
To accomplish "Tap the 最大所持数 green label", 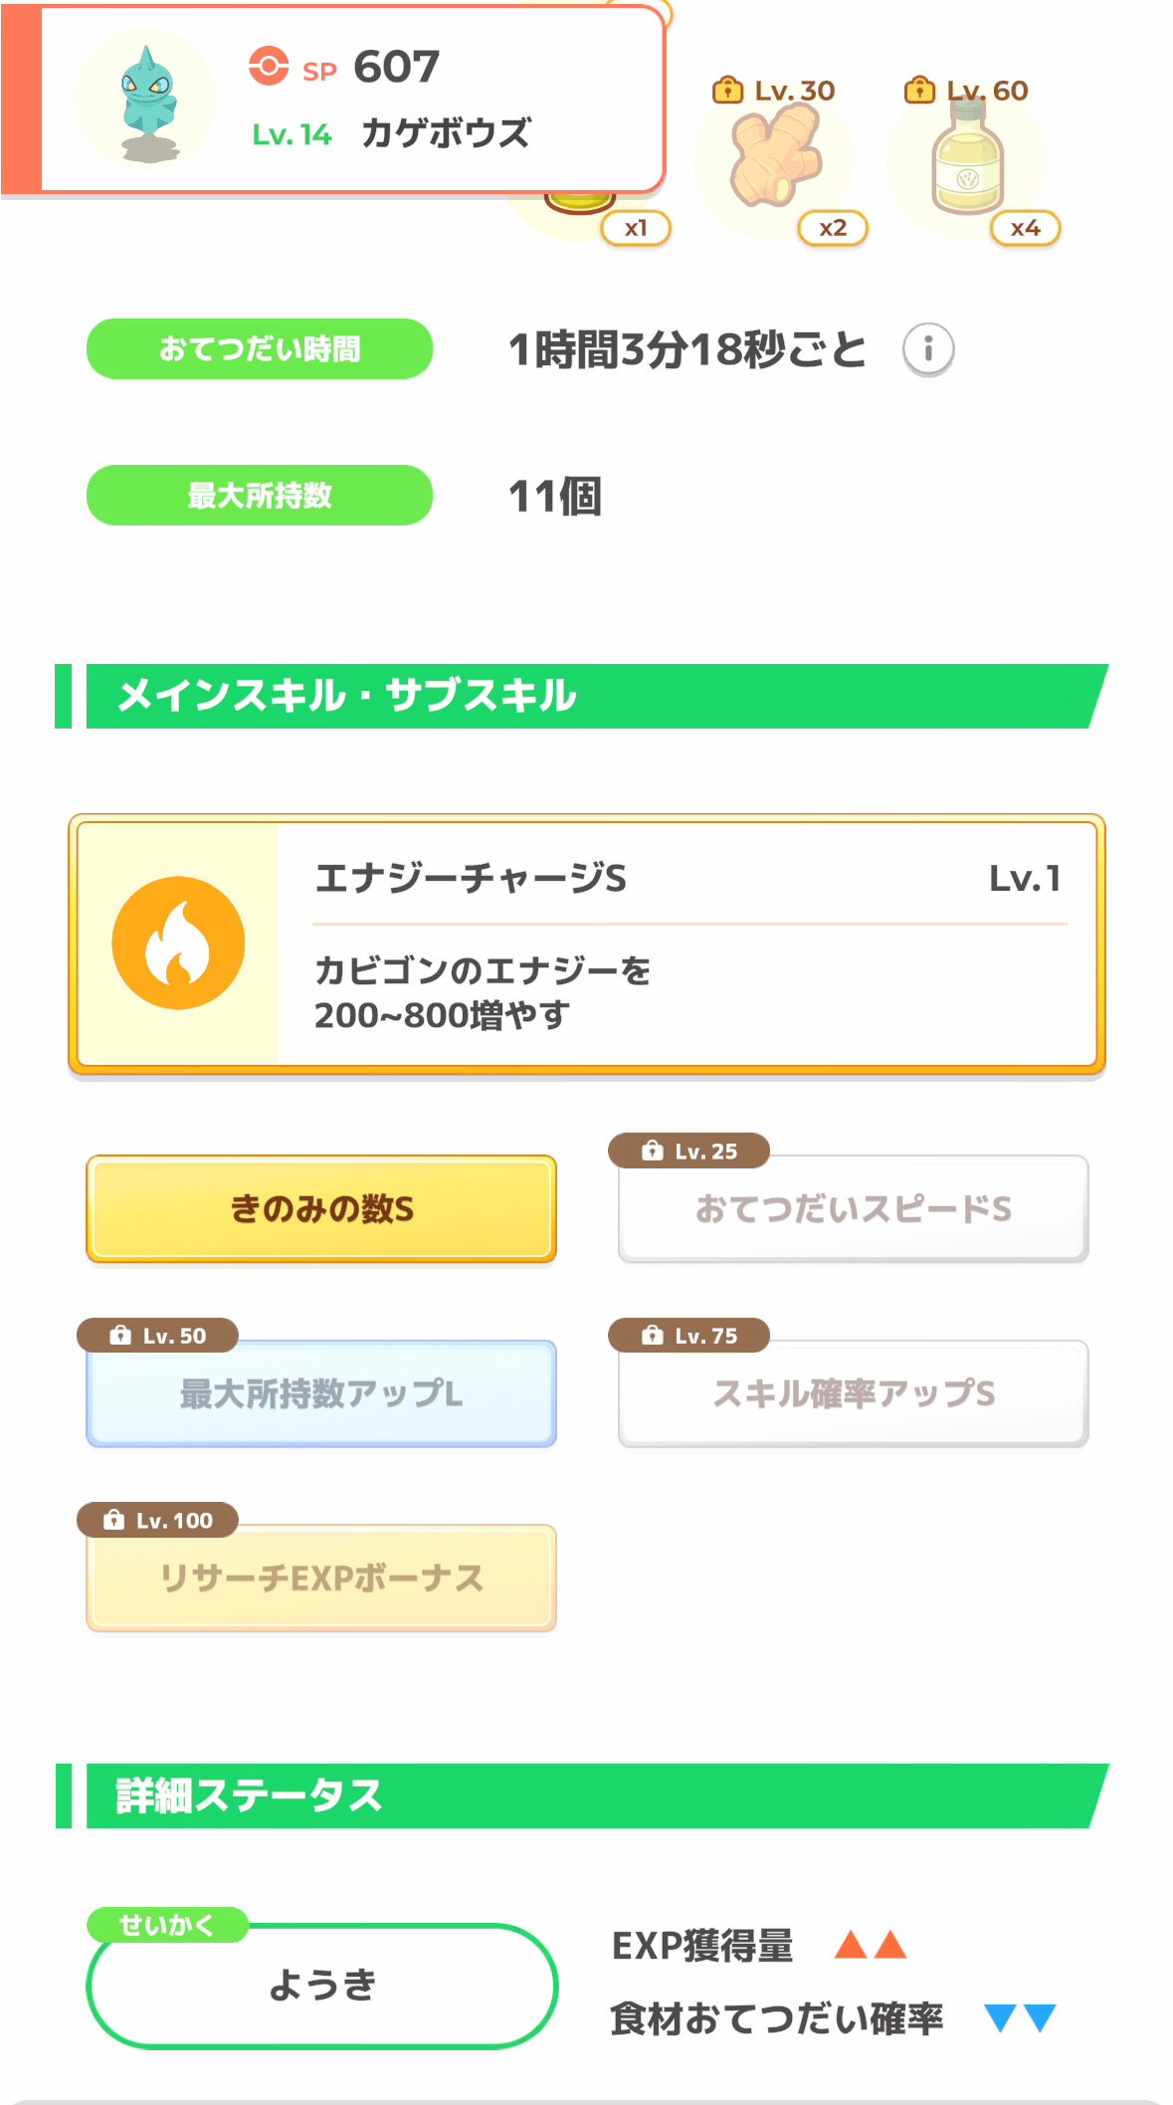I will 260,496.
